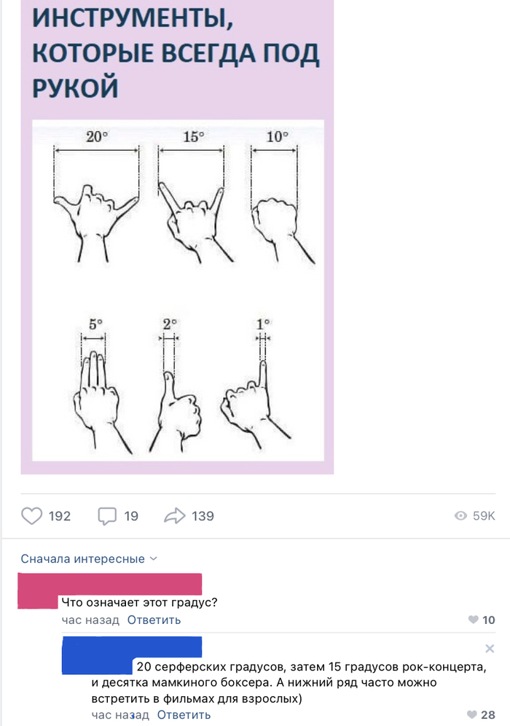The image size is (510, 726).
Task: Click the 192 likes counter
Action: click(x=60, y=516)
